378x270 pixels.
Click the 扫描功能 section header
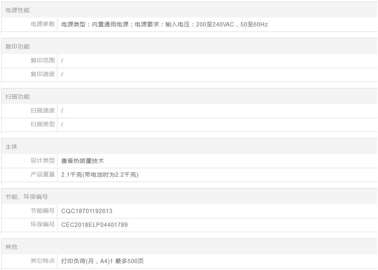(17, 97)
